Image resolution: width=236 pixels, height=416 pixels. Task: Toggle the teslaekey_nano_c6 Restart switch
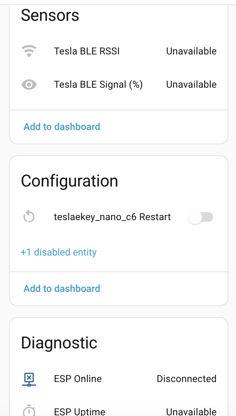point(201,217)
